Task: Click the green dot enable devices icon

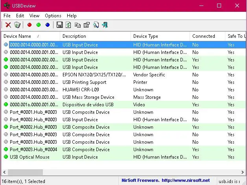Action: 39,25
